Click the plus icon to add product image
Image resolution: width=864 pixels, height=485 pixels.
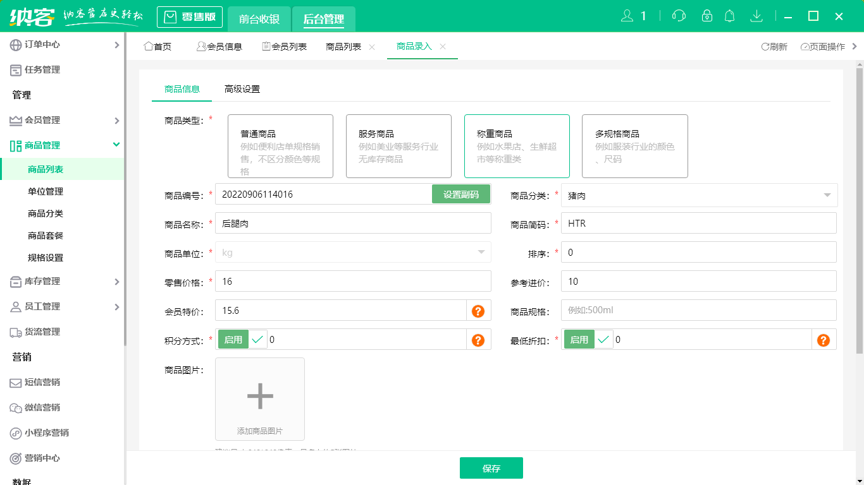click(x=260, y=396)
